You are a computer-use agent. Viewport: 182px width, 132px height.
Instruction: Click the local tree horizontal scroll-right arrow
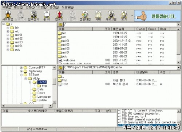pos(50,106)
